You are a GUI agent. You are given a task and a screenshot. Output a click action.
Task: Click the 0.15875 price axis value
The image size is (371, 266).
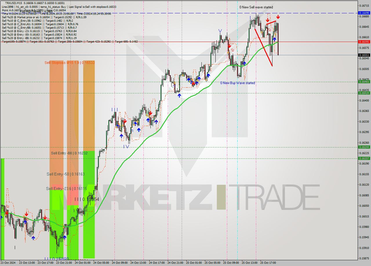click(x=364, y=258)
